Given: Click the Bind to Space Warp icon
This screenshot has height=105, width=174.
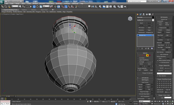Looking at the screenshot, I should click(9, 6).
